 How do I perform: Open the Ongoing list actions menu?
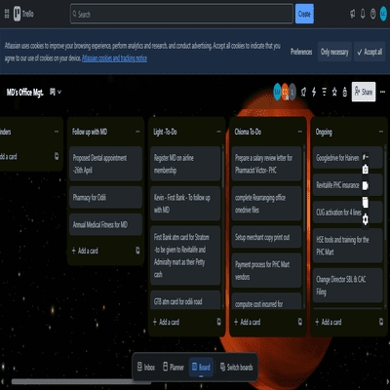click(381, 132)
